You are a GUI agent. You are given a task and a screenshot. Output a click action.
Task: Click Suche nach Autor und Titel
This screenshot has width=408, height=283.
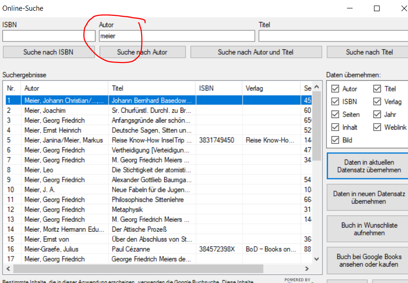255,52
